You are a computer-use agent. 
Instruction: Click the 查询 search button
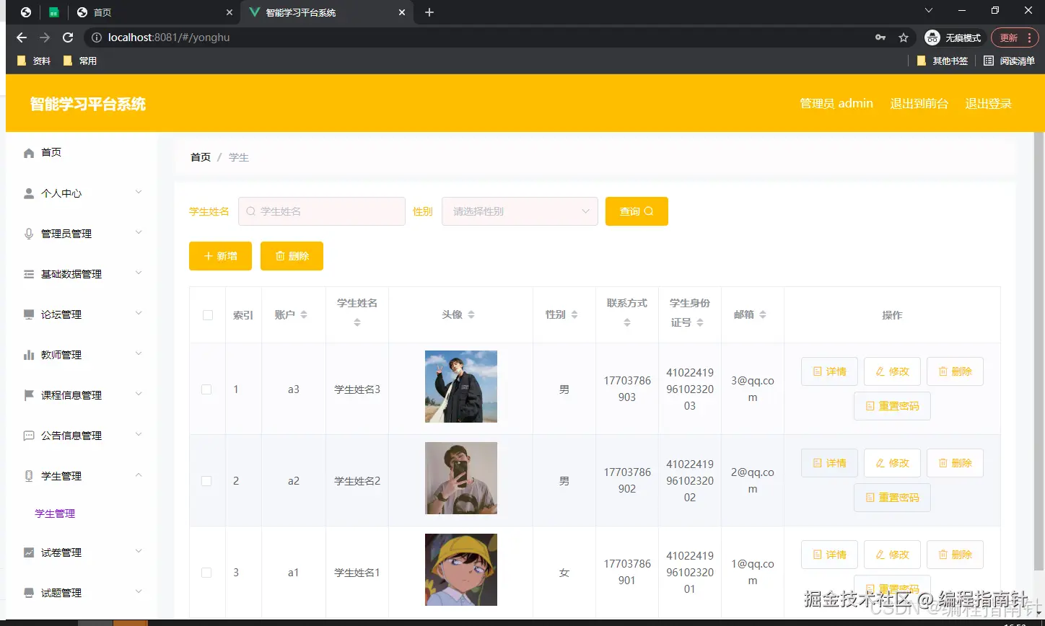637,211
